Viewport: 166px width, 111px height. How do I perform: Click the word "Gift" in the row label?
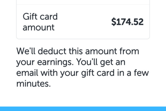pyautogui.click(x=30, y=16)
